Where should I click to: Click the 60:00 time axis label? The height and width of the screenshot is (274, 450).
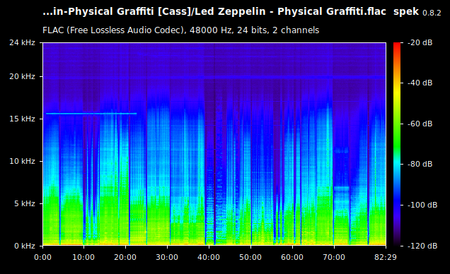292,257
